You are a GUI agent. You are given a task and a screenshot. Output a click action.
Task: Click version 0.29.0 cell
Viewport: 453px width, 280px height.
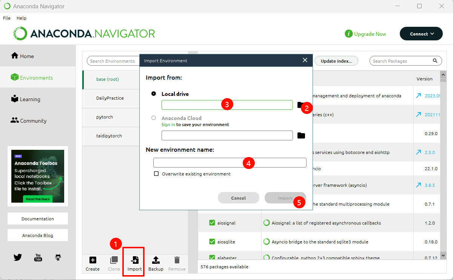pos(431,134)
